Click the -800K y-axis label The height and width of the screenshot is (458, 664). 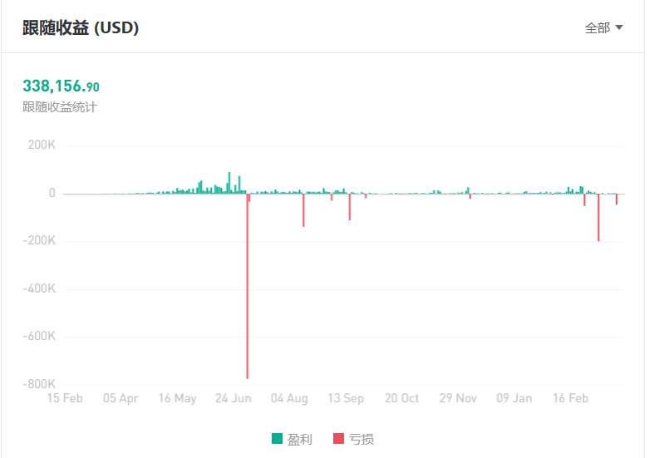39,384
